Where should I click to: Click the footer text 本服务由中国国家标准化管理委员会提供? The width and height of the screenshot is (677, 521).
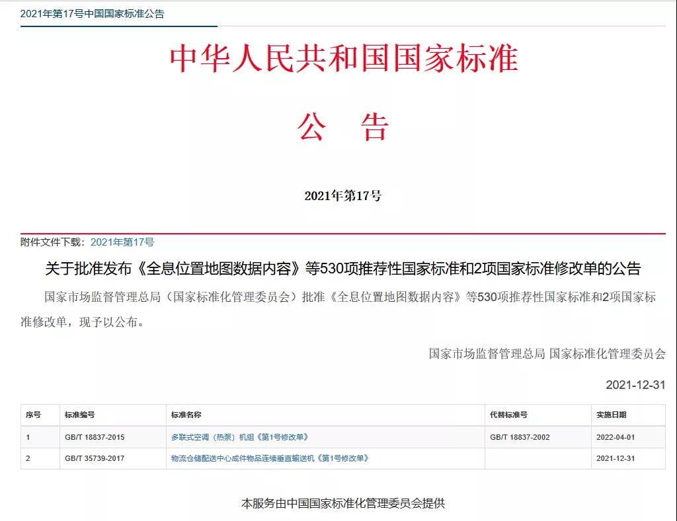(x=342, y=503)
